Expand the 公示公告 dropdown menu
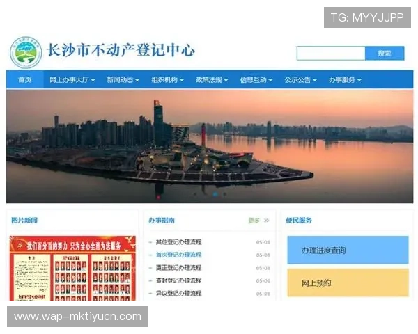Viewport: 418px width, 334px height. [x=300, y=79]
